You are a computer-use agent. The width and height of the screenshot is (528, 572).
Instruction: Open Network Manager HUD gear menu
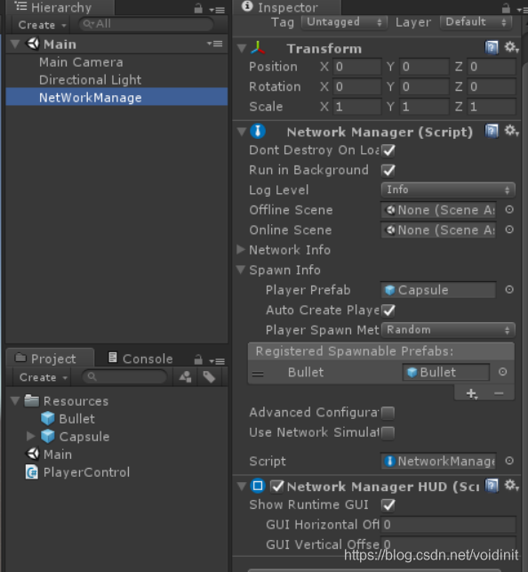[x=511, y=485]
